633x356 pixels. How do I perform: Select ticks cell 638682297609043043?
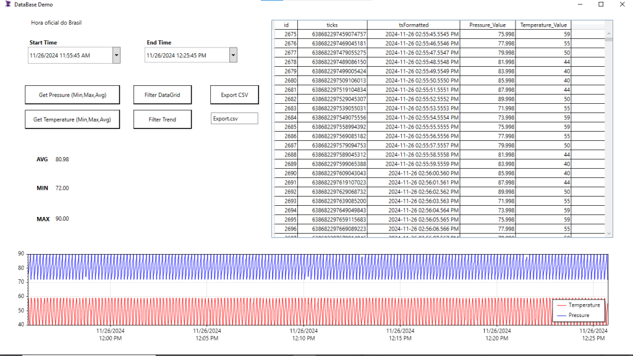click(x=332, y=174)
